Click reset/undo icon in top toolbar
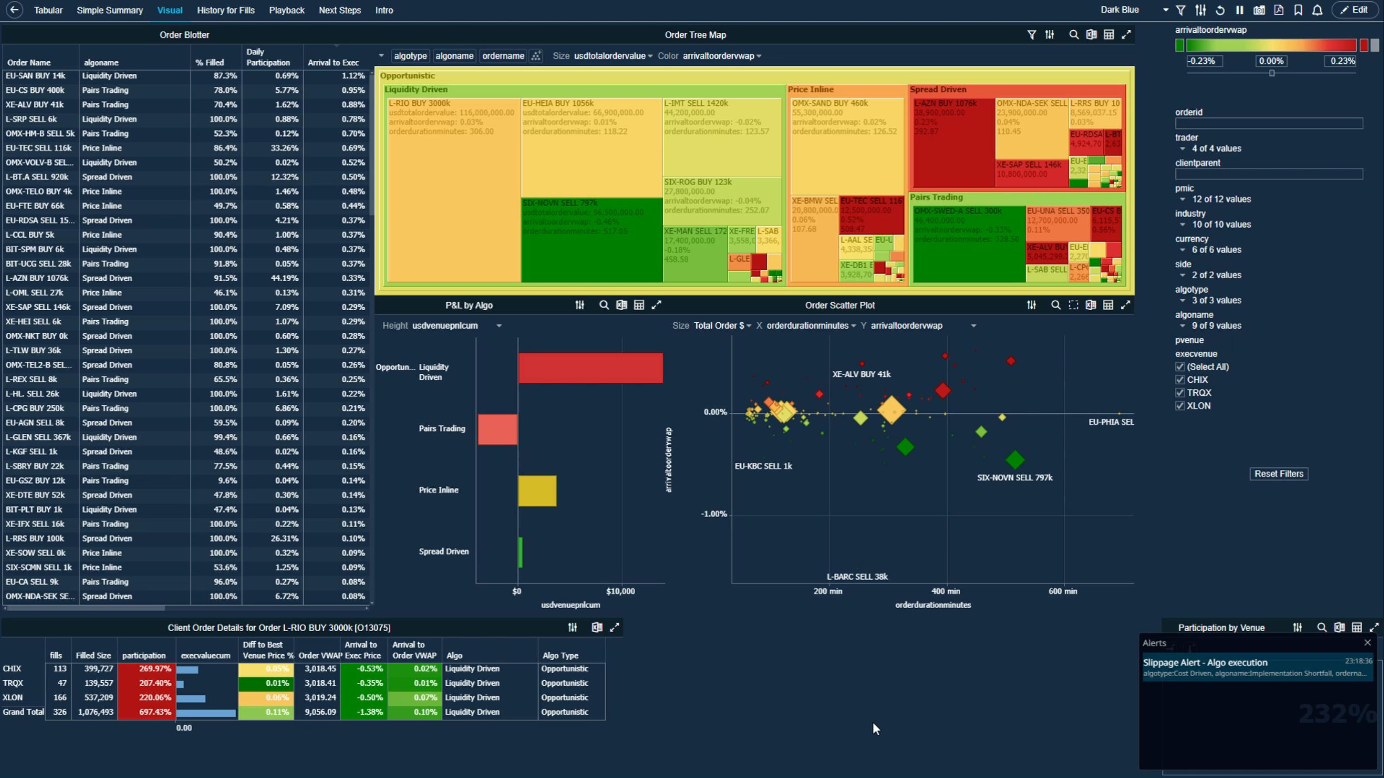 (1220, 10)
